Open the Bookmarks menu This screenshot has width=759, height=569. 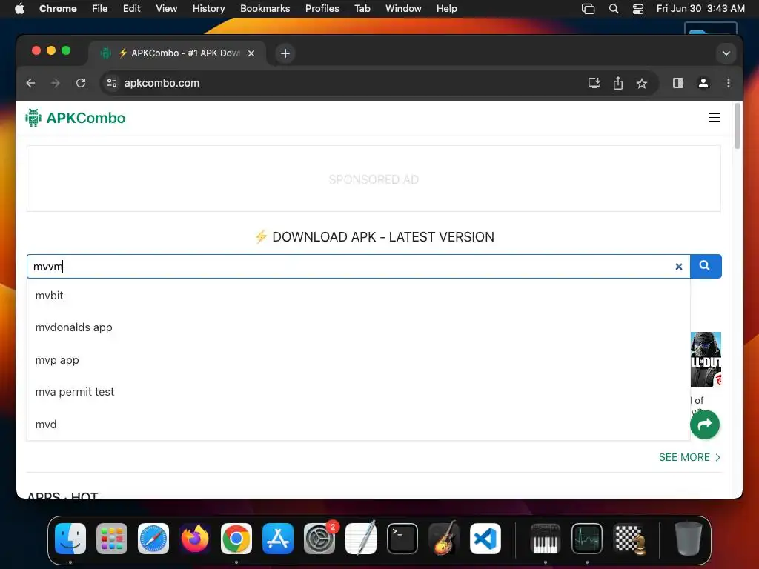point(265,9)
